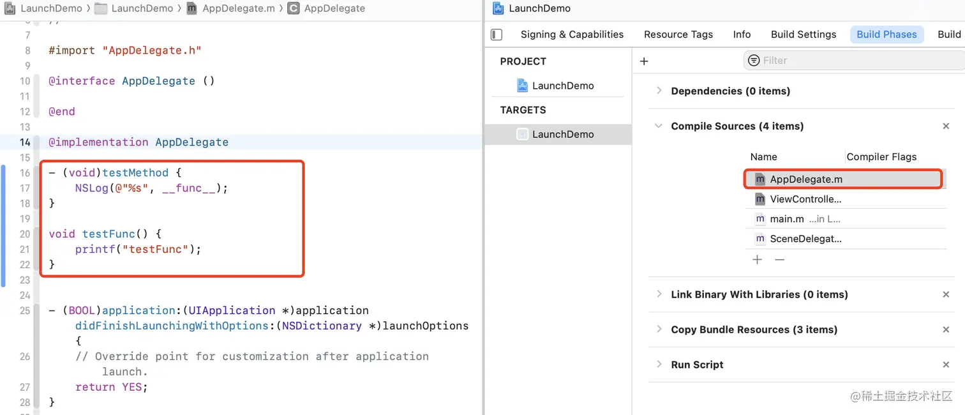Click line number 25 in the gutter

coord(25,310)
